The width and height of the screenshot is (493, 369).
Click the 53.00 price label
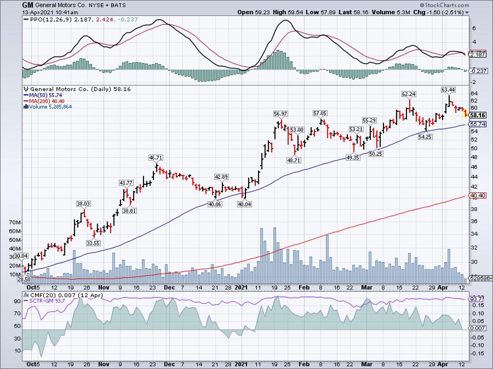pos(297,130)
